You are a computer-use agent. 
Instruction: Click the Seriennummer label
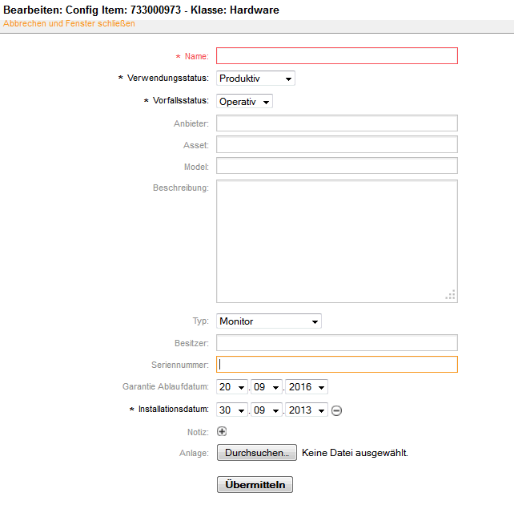click(180, 365)
